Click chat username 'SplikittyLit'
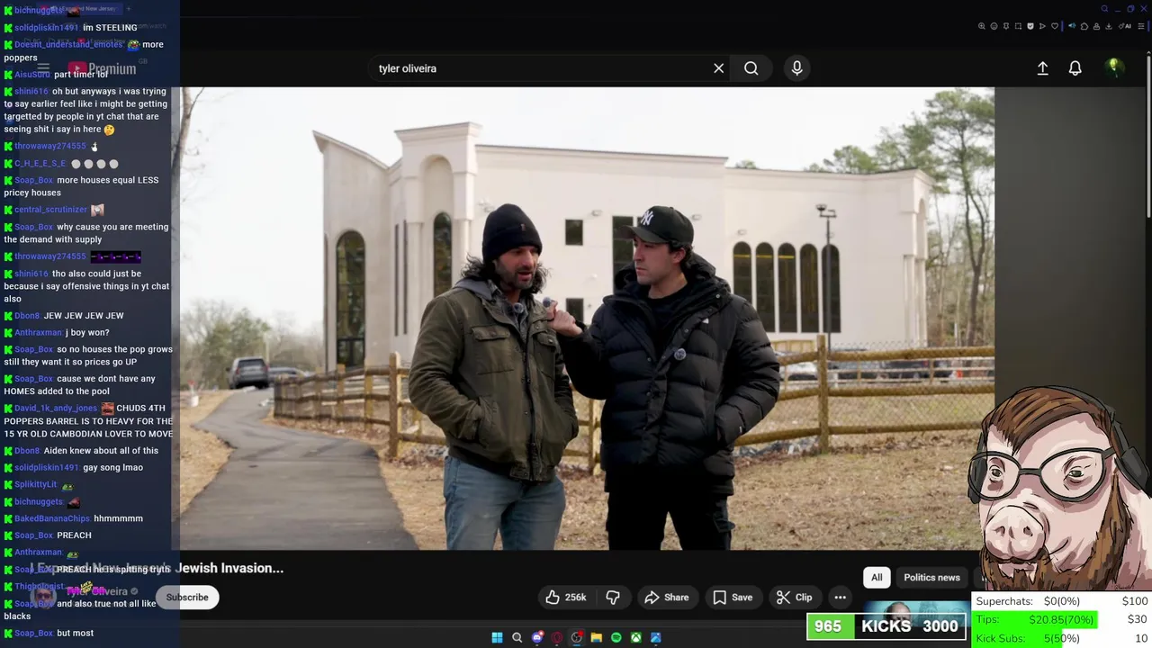 35,485
